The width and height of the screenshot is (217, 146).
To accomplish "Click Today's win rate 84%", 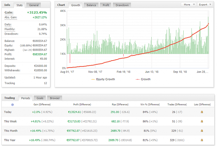I will coord(145,112).
